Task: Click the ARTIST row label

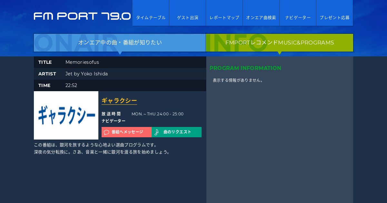Action: click(47, 74)
